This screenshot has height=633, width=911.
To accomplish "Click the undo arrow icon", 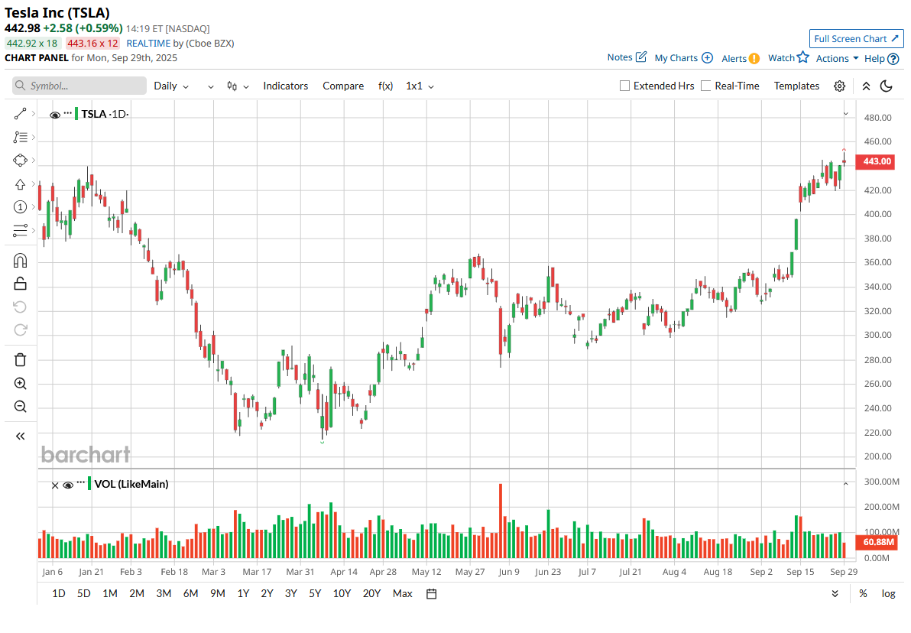I will coord(21,307).
